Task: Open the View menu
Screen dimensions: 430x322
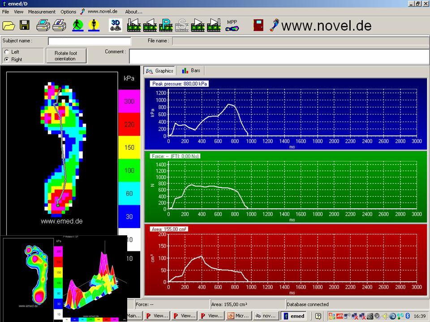Action: click(x=19, y=12)
